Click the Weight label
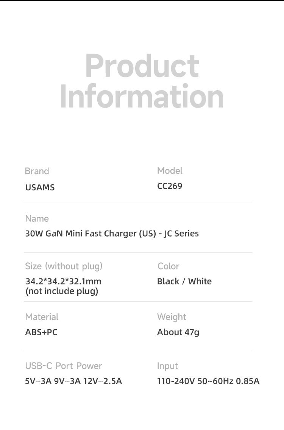 tap(172, 317)
